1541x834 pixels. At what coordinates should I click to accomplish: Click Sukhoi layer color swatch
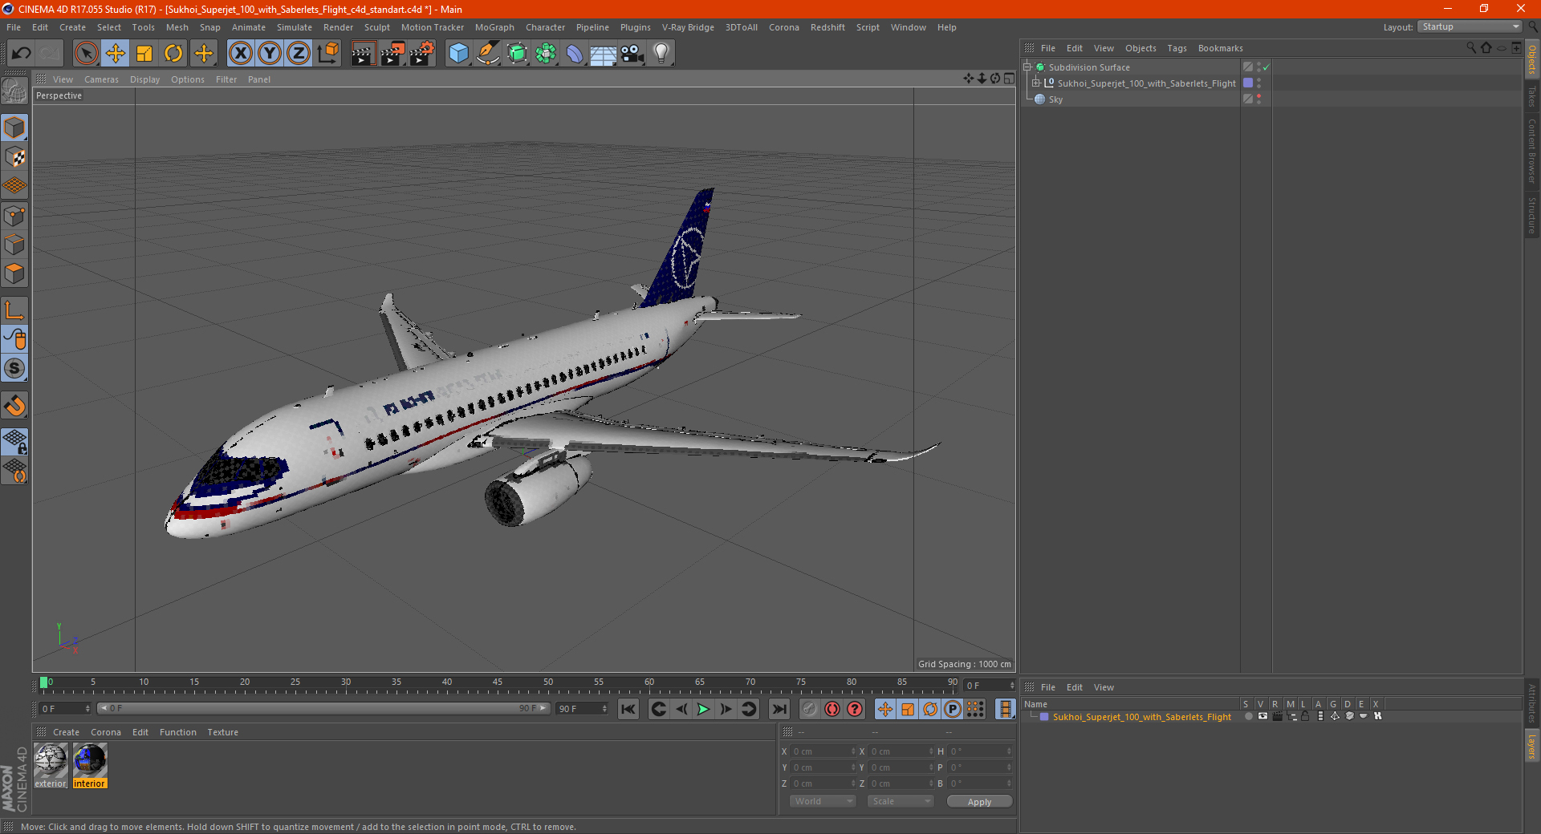click(1043, 717)
